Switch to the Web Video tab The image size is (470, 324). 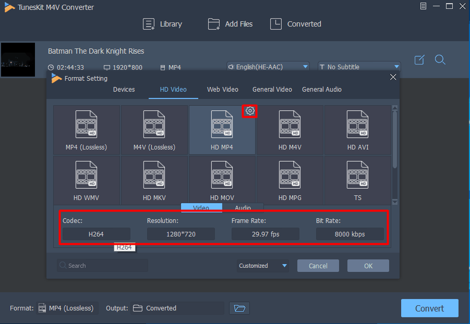tap(222, 90)
